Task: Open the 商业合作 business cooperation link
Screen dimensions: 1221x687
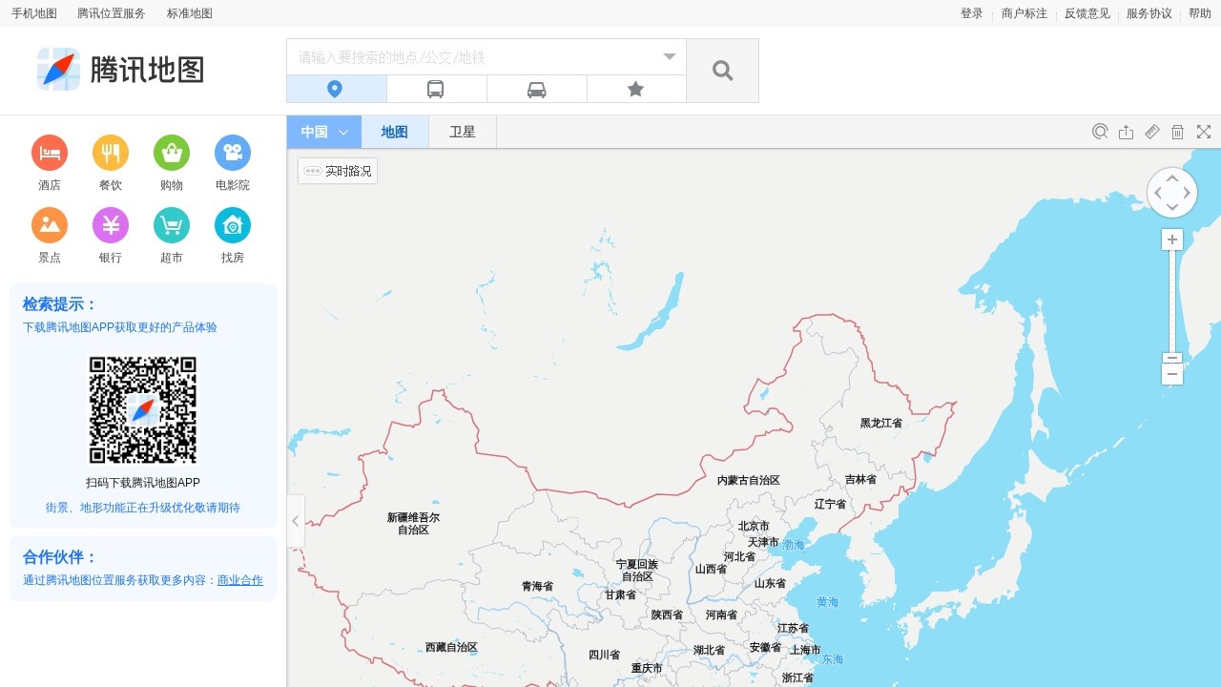Action: (239, 579)
